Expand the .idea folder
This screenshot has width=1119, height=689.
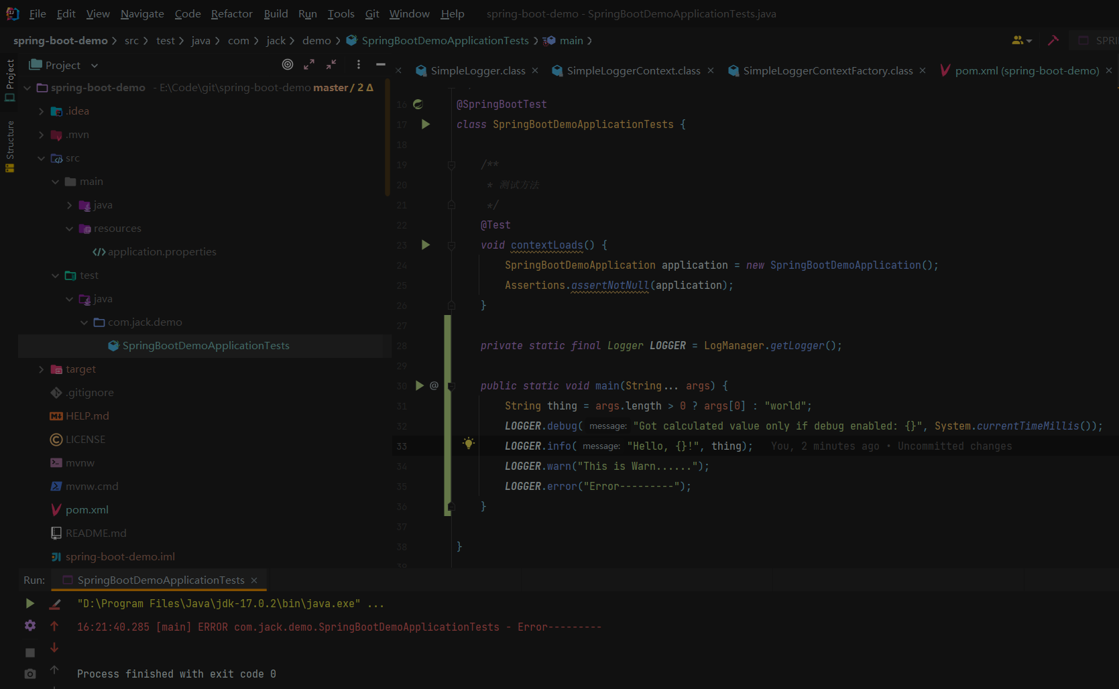click(x=42, y=111)
